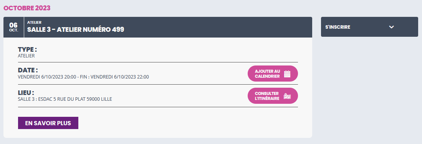Image resolution: width=422 pixels, height=144 pixels.
Task: Select the OCTOBRE 2023 month heading
Action: click(x=27, y=8)
